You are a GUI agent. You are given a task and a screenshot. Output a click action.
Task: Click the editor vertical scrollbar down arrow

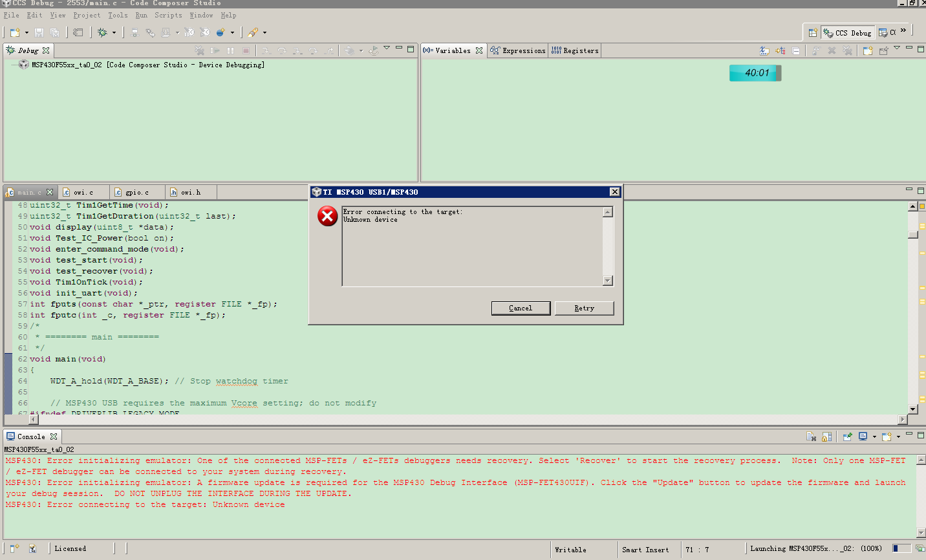click(913, 409)
